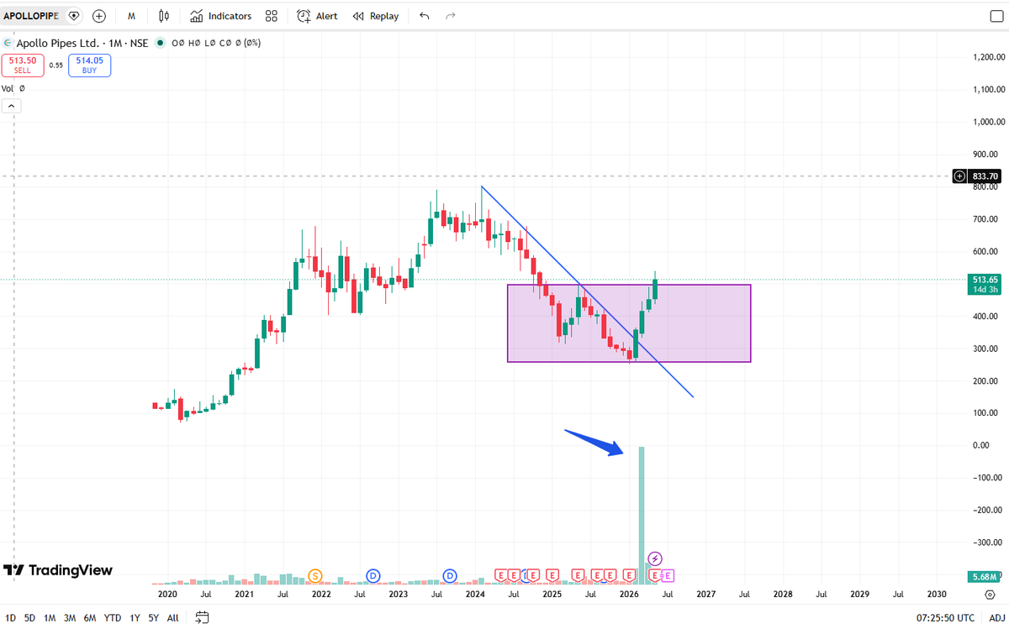Click the orange S split marker
This screenshot has width=1009, height=624.
click(x=315, y=575)
